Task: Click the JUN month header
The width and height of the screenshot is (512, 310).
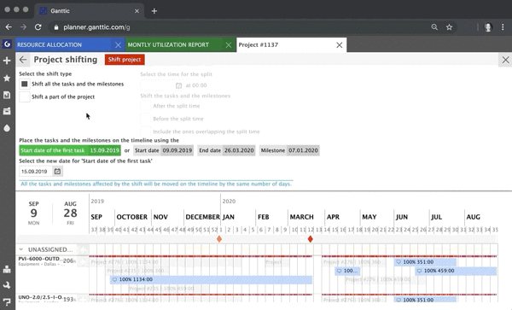Action: 401,217
